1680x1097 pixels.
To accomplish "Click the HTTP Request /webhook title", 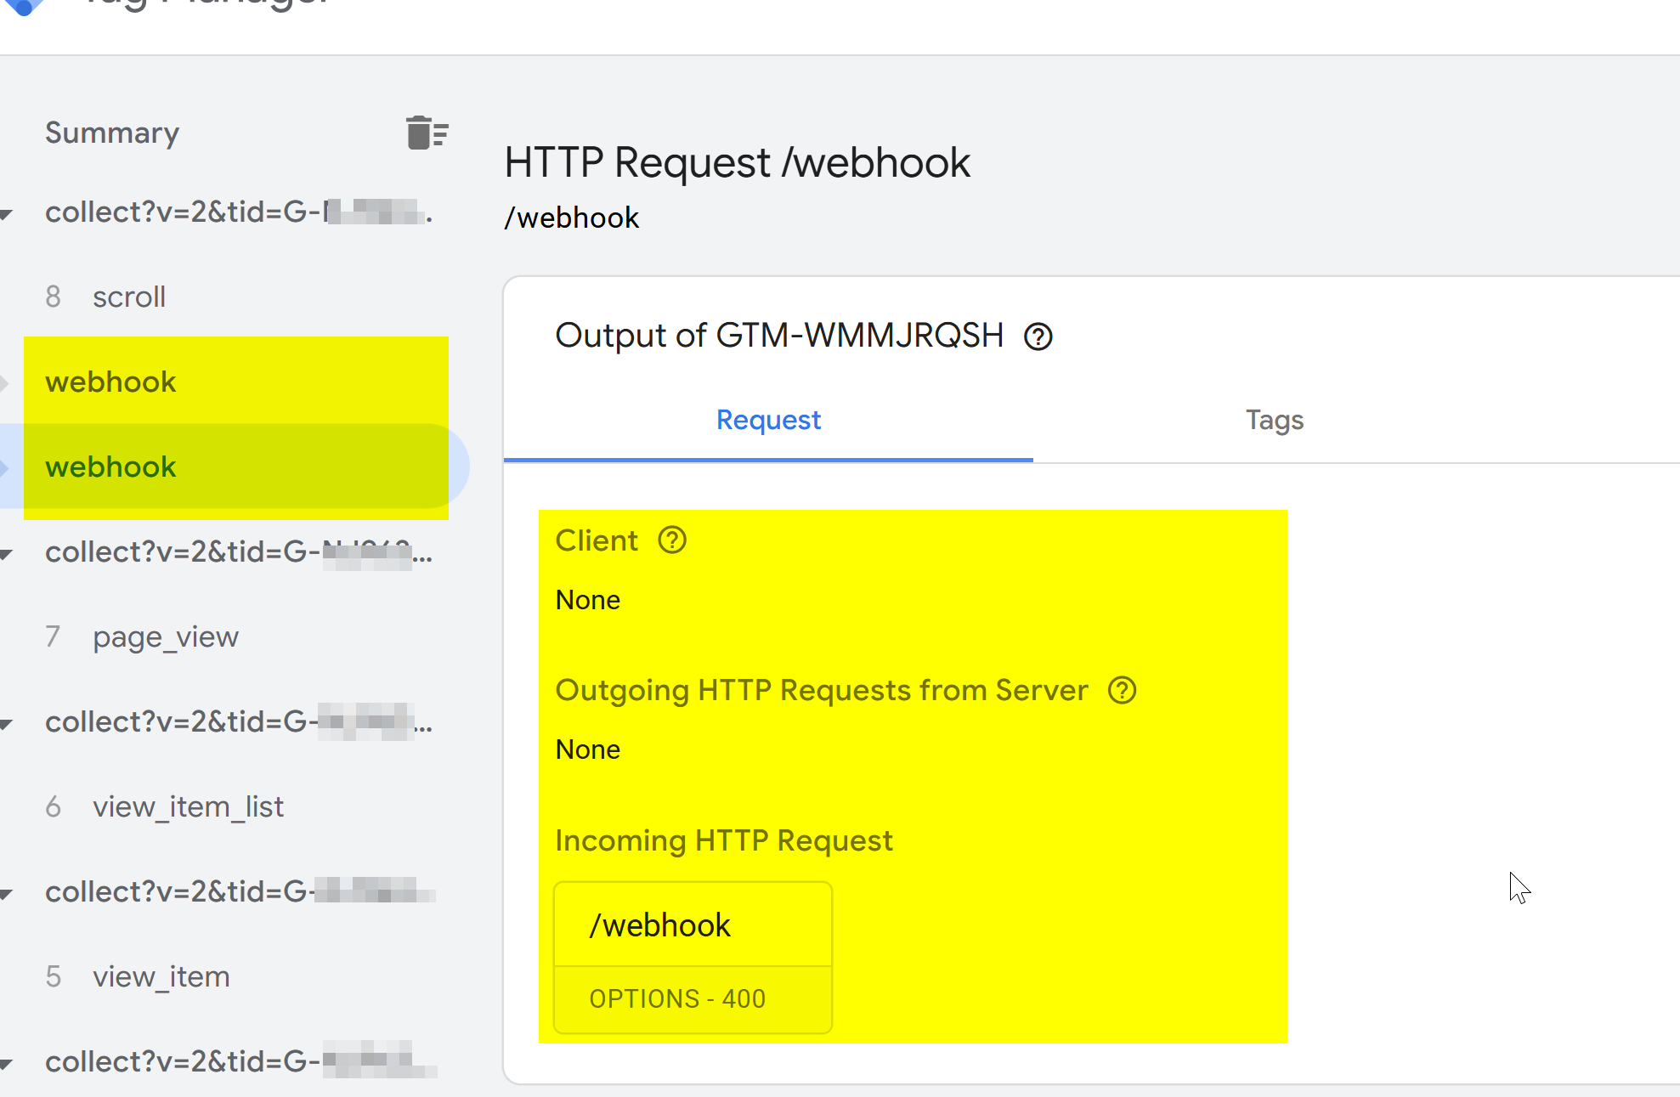I will [737, 162].
